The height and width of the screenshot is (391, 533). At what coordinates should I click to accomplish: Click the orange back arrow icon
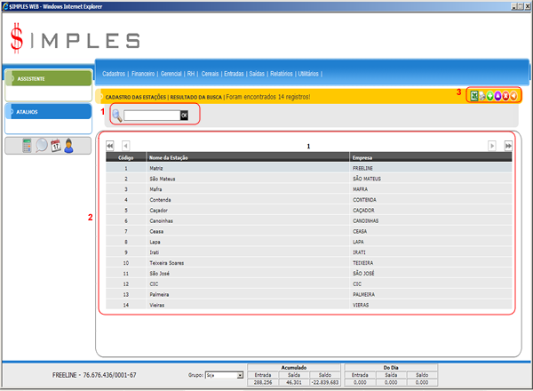pyautogui.click(x=513, y=95)
